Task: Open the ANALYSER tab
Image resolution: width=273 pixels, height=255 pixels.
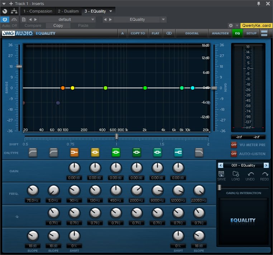Action: pos(220,33)
